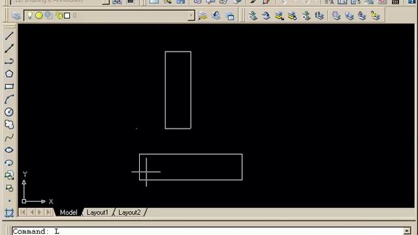Image resolution: width=418 pixels, height=235 pixels.
Task: Click Copy Objects to New Layer icon
Action: click(306, 16)
